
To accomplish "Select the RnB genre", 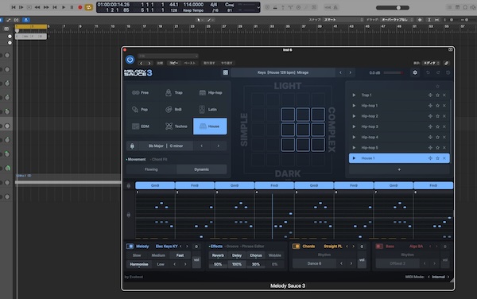I will coord(173,109).
